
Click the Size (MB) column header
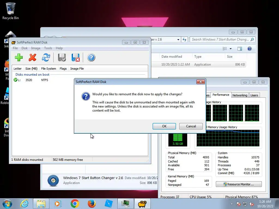coord(31,69)
